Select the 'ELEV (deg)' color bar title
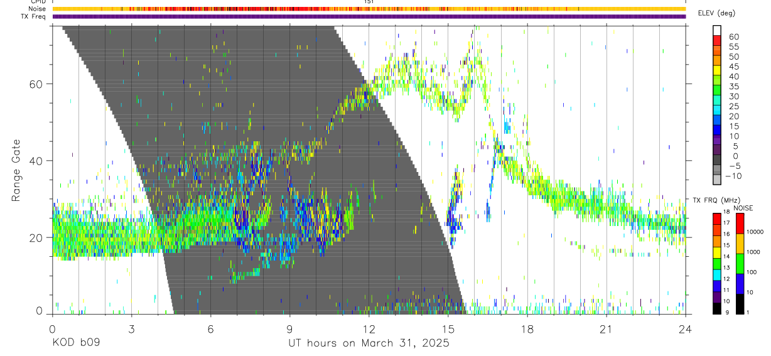 (x=717, y=13)
